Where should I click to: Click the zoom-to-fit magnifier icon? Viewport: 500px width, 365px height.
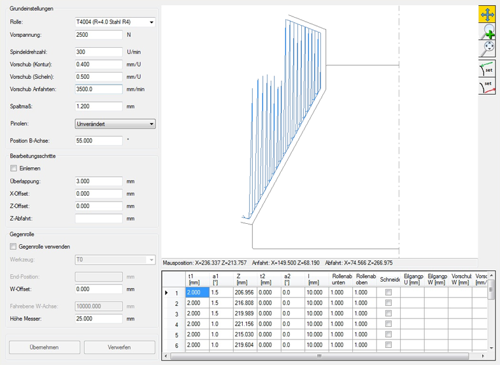tap(487, 48)
